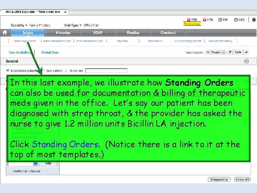Viewport: 257px width, 193px height.
Task: Click the Cycle panel control
Action: [238, 52]
